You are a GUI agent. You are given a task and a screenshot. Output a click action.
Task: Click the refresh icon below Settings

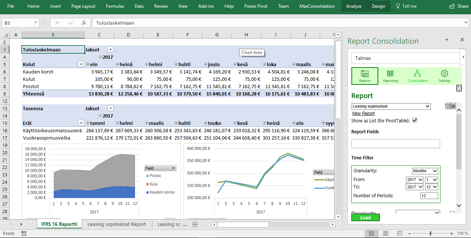point(459,88)
